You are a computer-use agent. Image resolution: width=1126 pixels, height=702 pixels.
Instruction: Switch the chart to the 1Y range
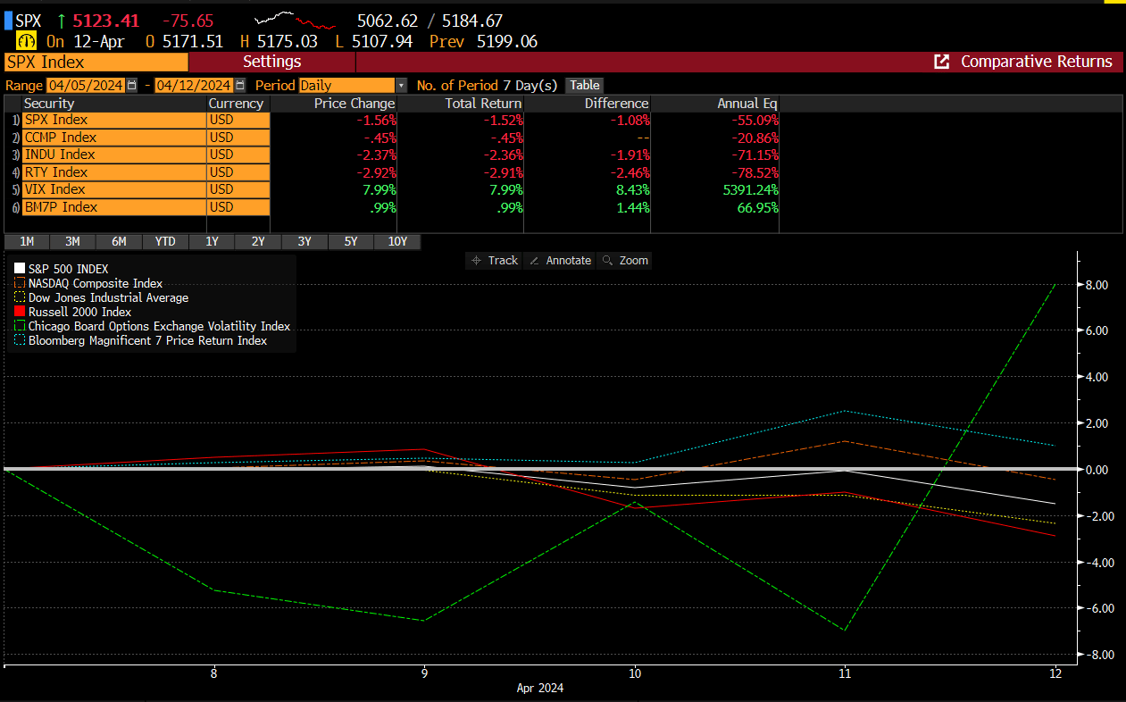(x=212, y=241)
